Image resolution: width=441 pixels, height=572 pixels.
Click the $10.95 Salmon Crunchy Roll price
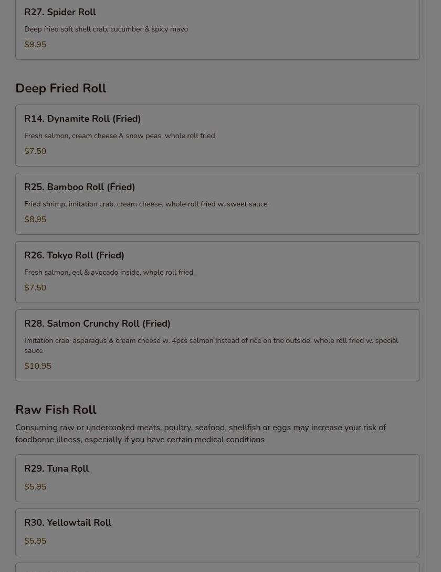pos(38,366)
